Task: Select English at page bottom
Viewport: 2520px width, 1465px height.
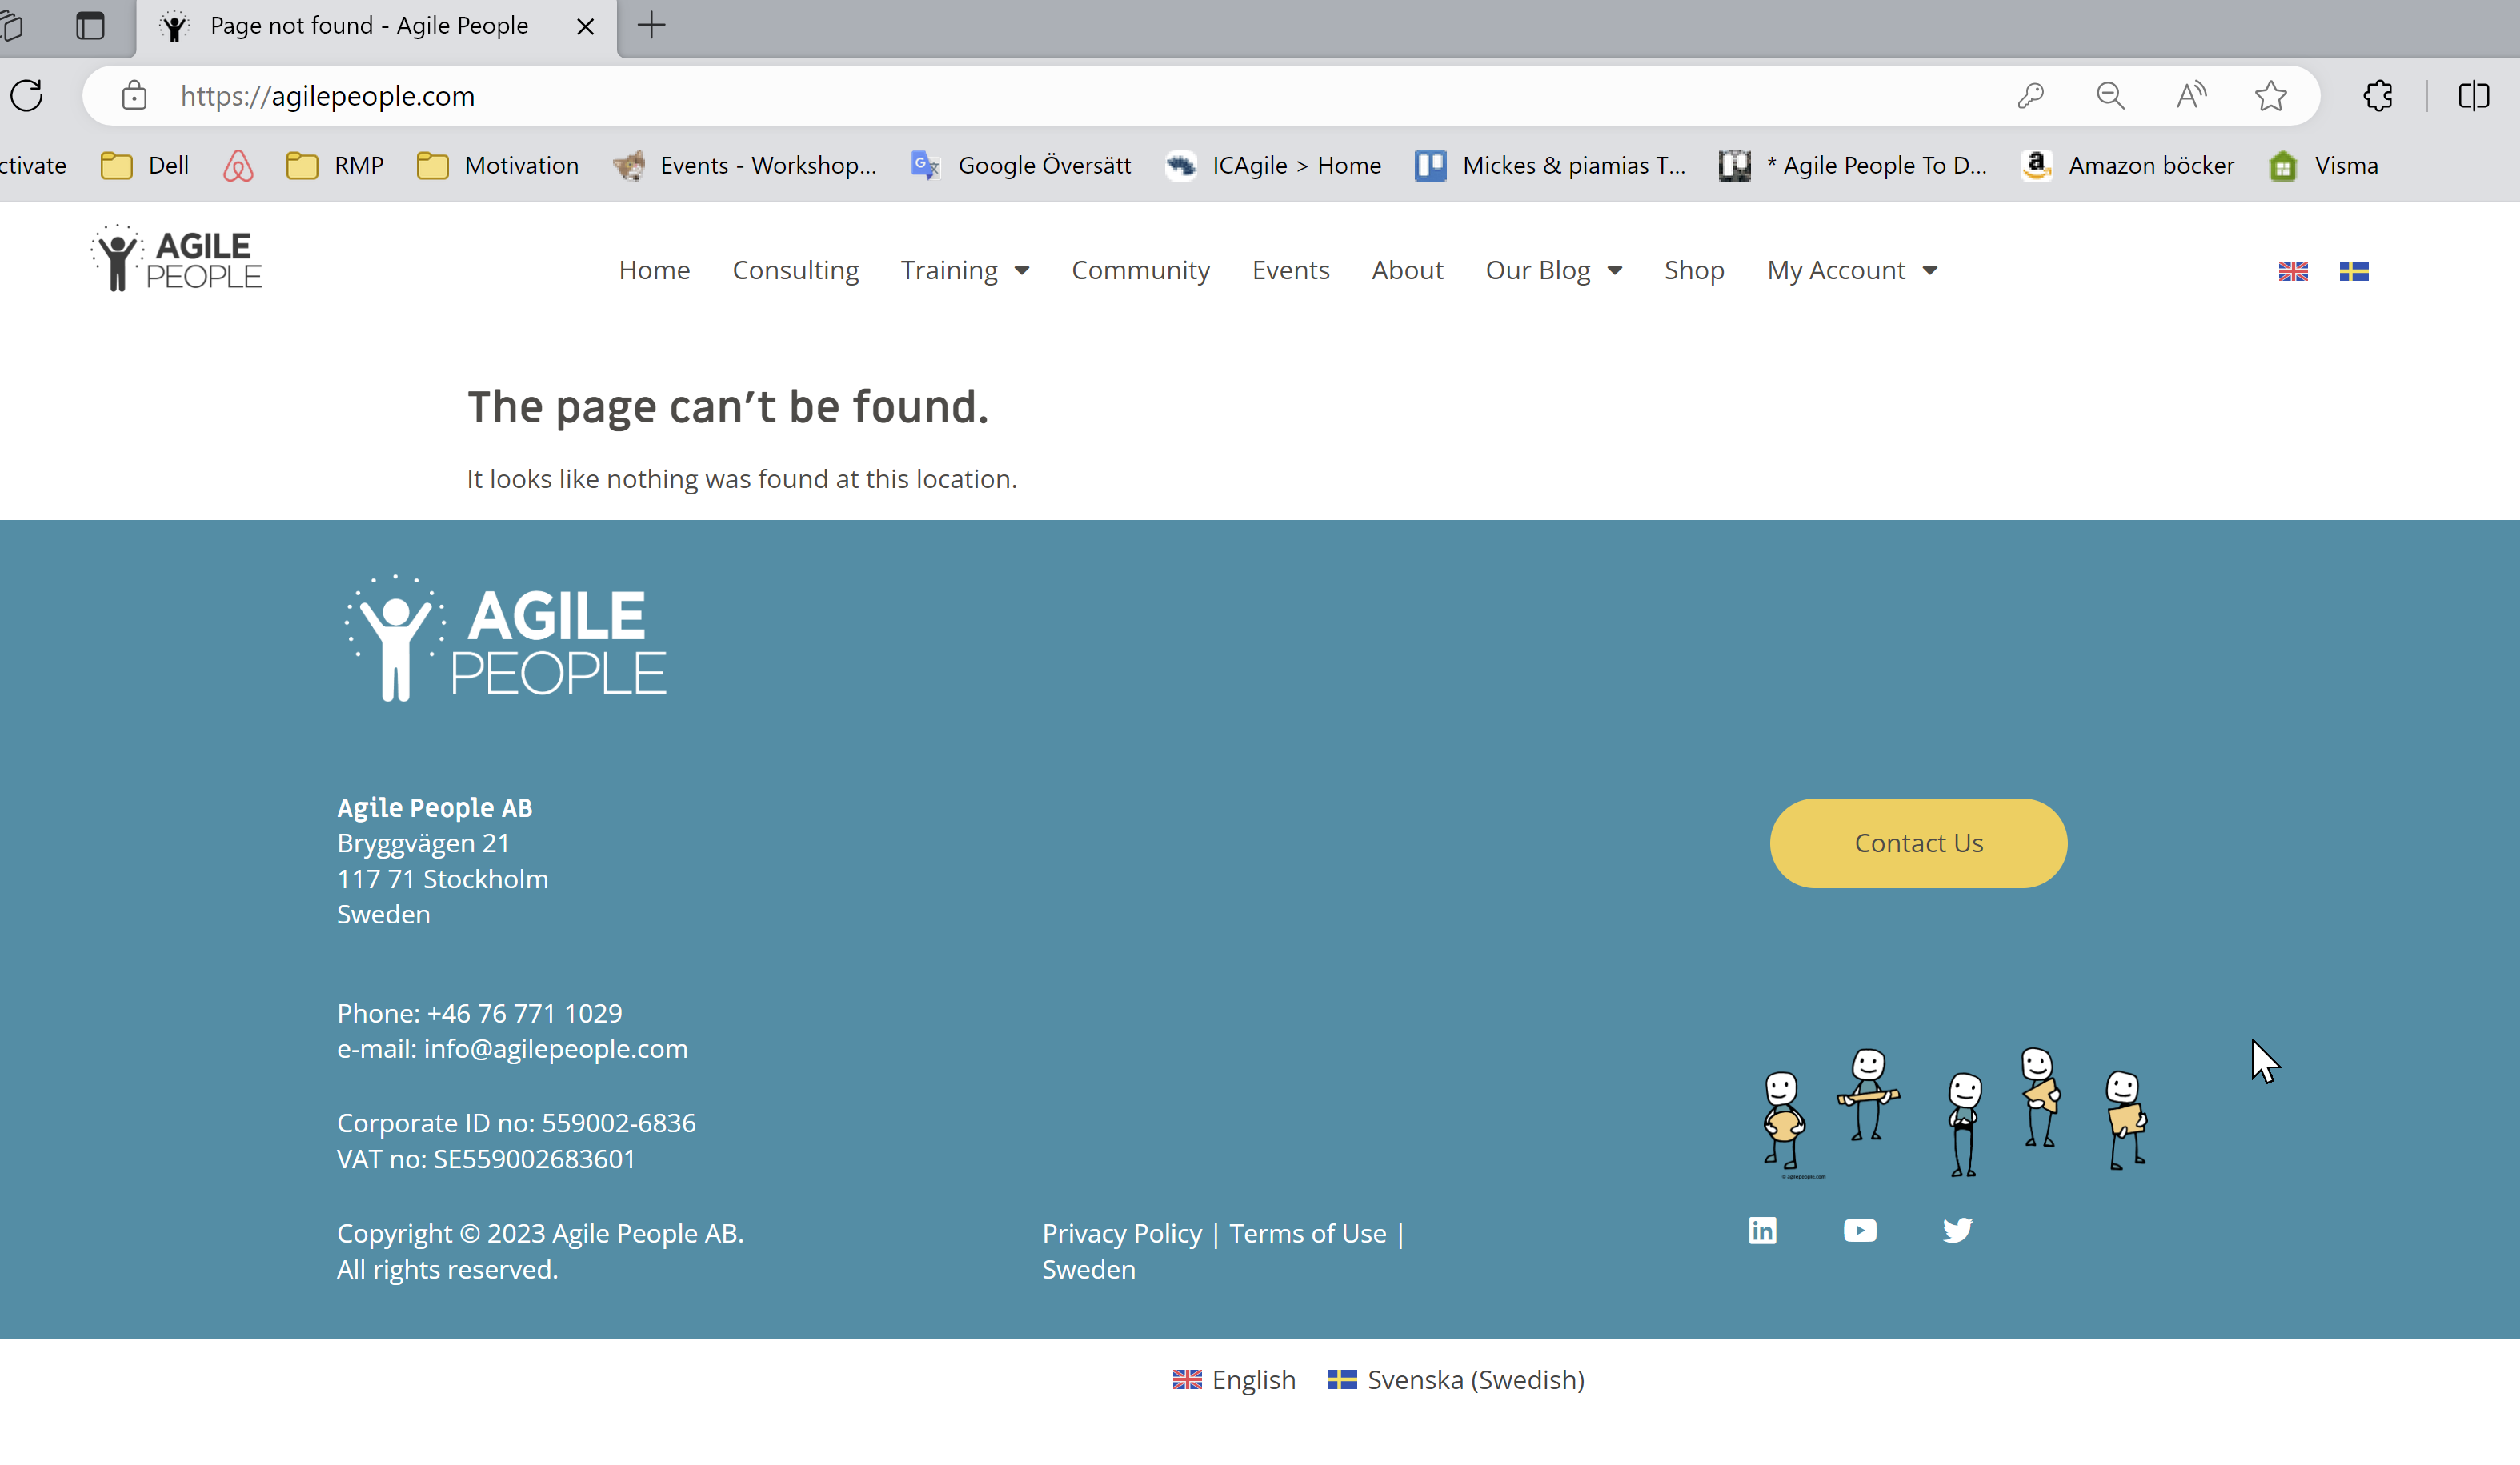Action: tap(1234, 1380)
